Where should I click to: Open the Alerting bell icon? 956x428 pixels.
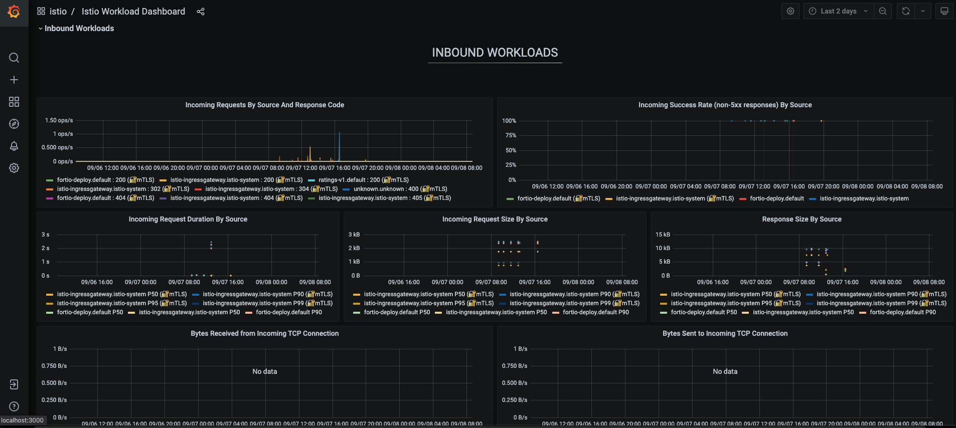tap(14, 146)
